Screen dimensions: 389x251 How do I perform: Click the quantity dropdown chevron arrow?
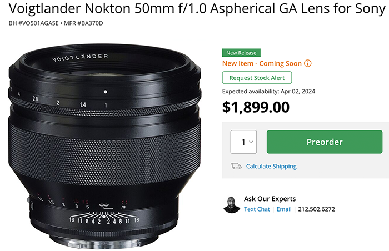(251, 142)
